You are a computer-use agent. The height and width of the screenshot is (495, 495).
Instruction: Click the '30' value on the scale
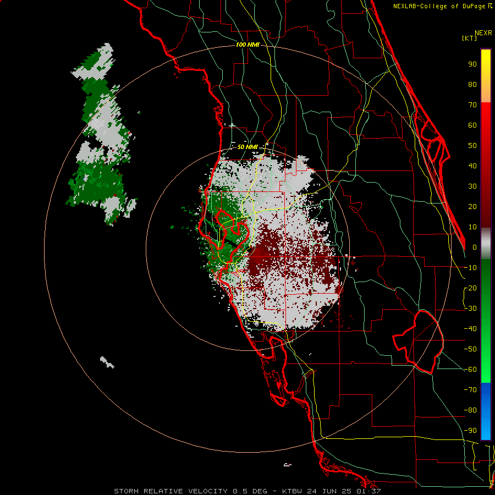coord(472,186)
